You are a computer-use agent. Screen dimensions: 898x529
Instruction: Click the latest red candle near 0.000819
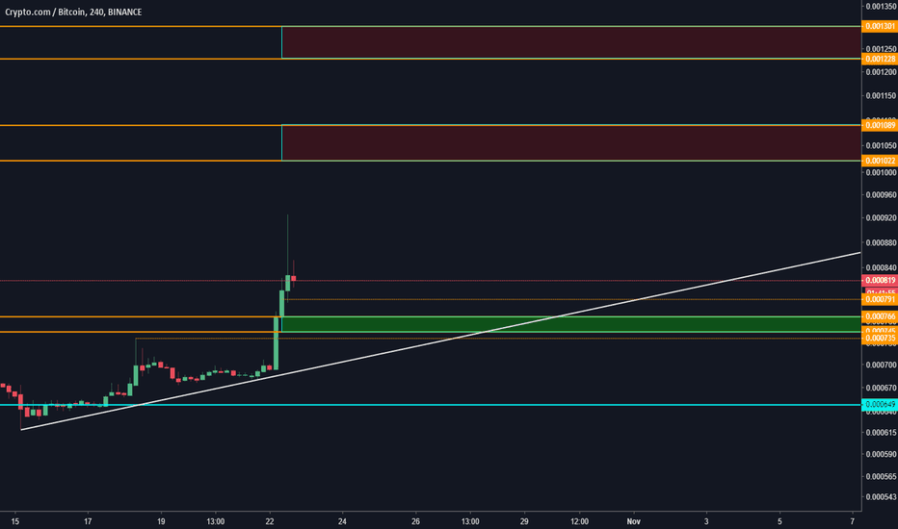(293, 279)
